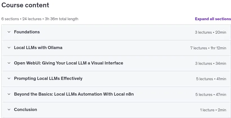This screenshot has width=231, height=118.
Task: Expand the Open WebUI section chevron
Action: pyautogui.click(x=9, y=63)
